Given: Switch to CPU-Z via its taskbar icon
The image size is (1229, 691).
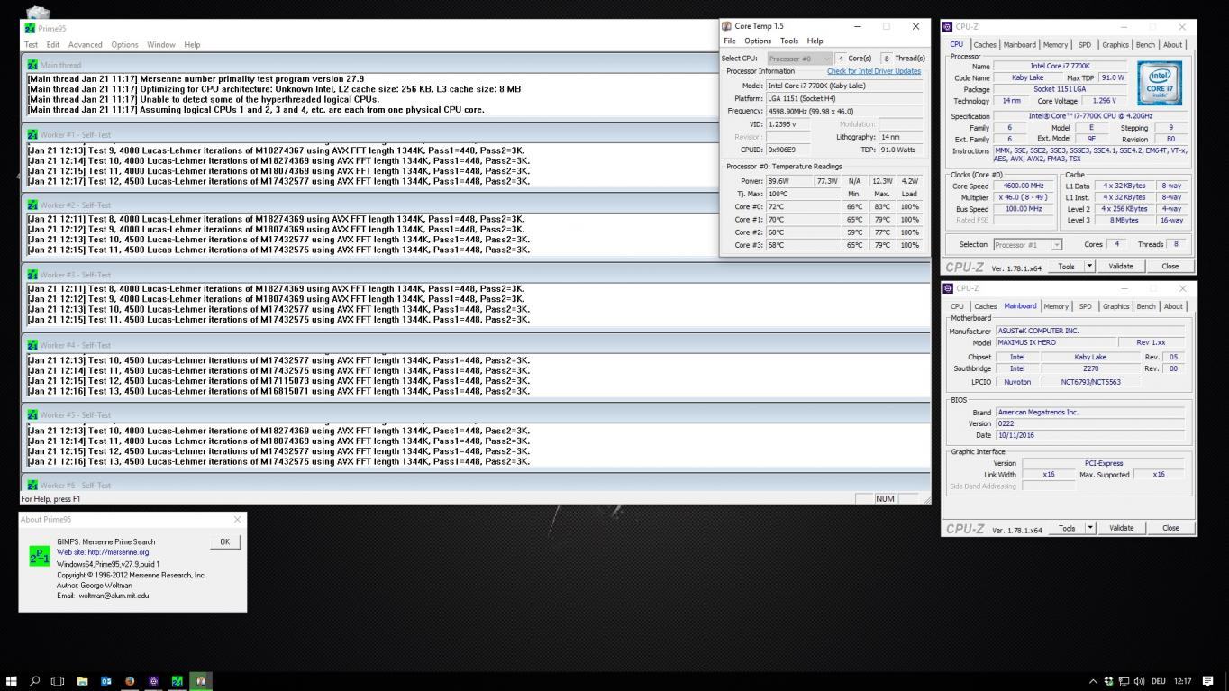Looking at the screenshot, I should click(x=153, y=681).
